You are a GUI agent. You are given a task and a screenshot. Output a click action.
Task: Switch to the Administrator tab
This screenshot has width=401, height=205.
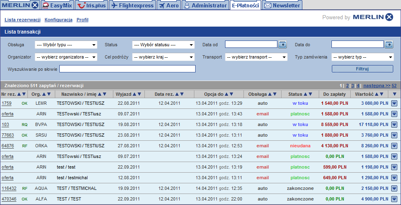click(205, 5)
